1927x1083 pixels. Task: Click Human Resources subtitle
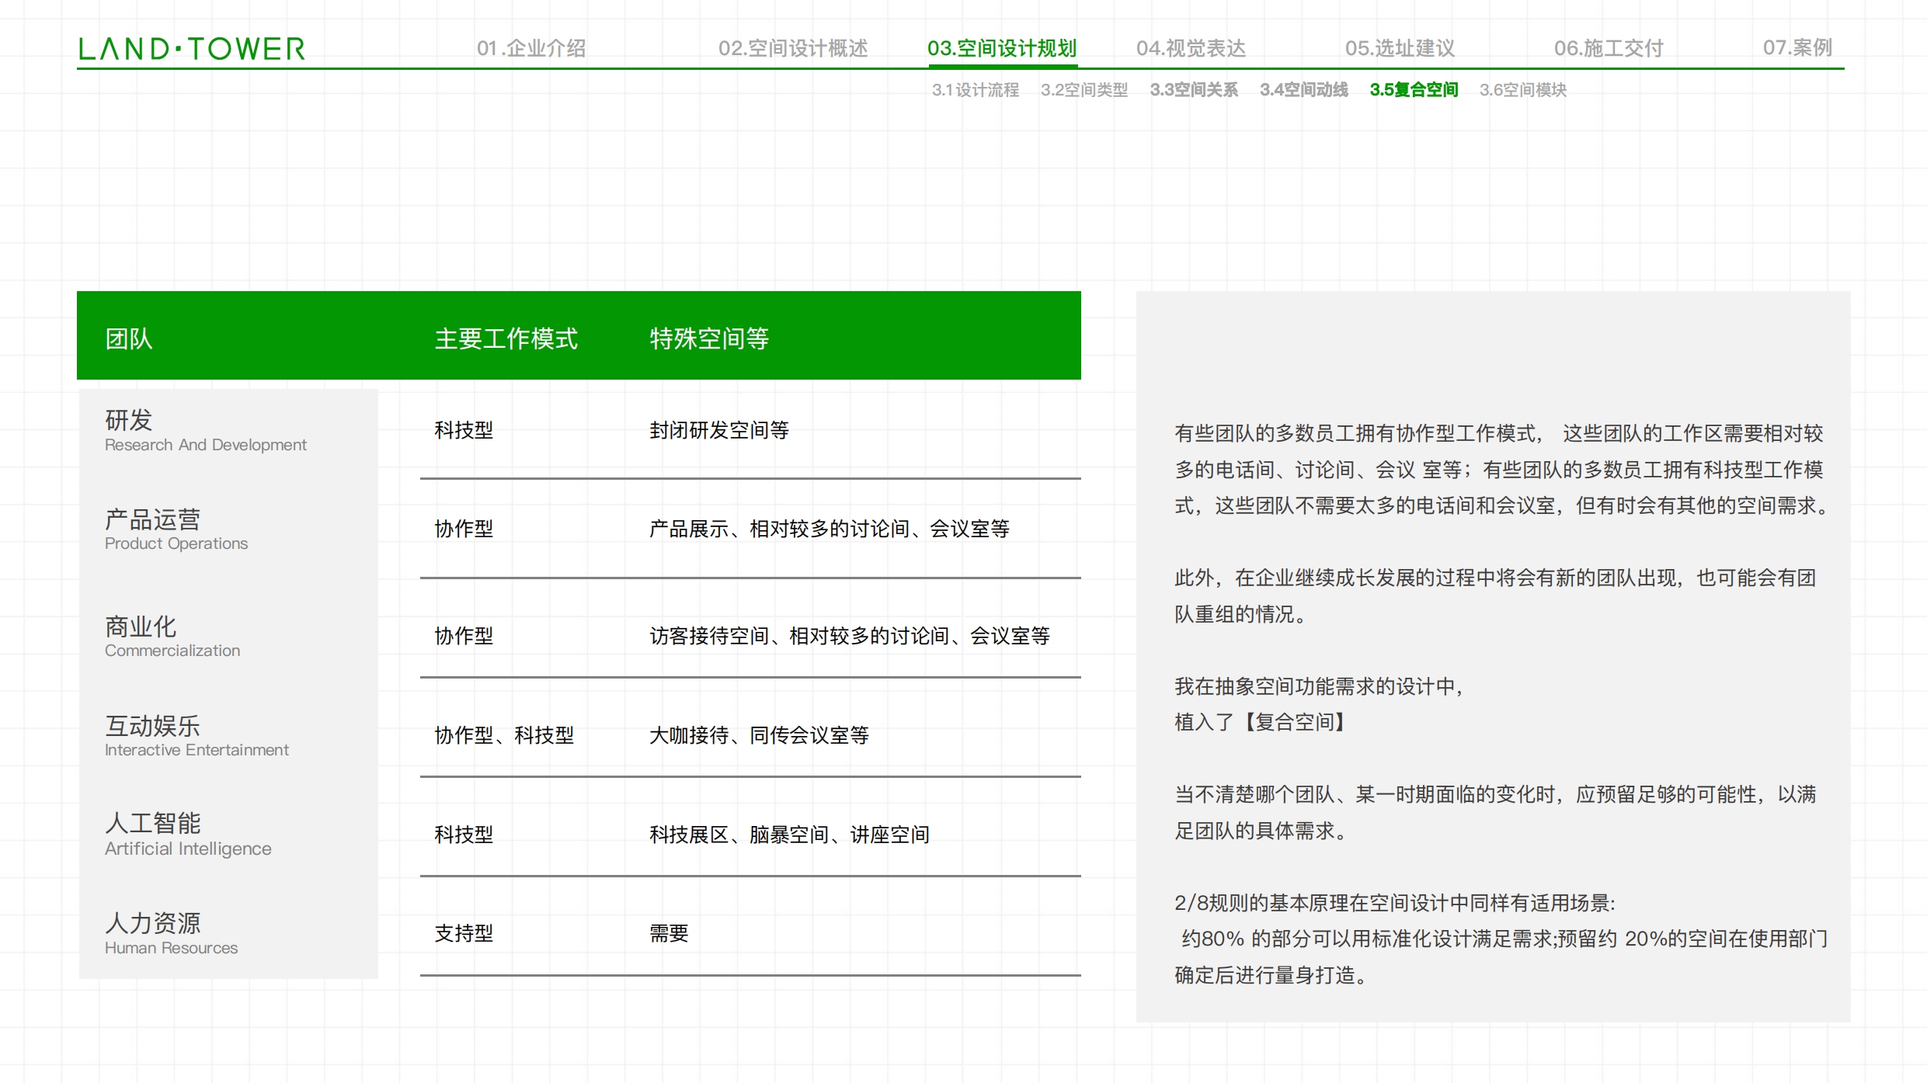coord(171,948)
